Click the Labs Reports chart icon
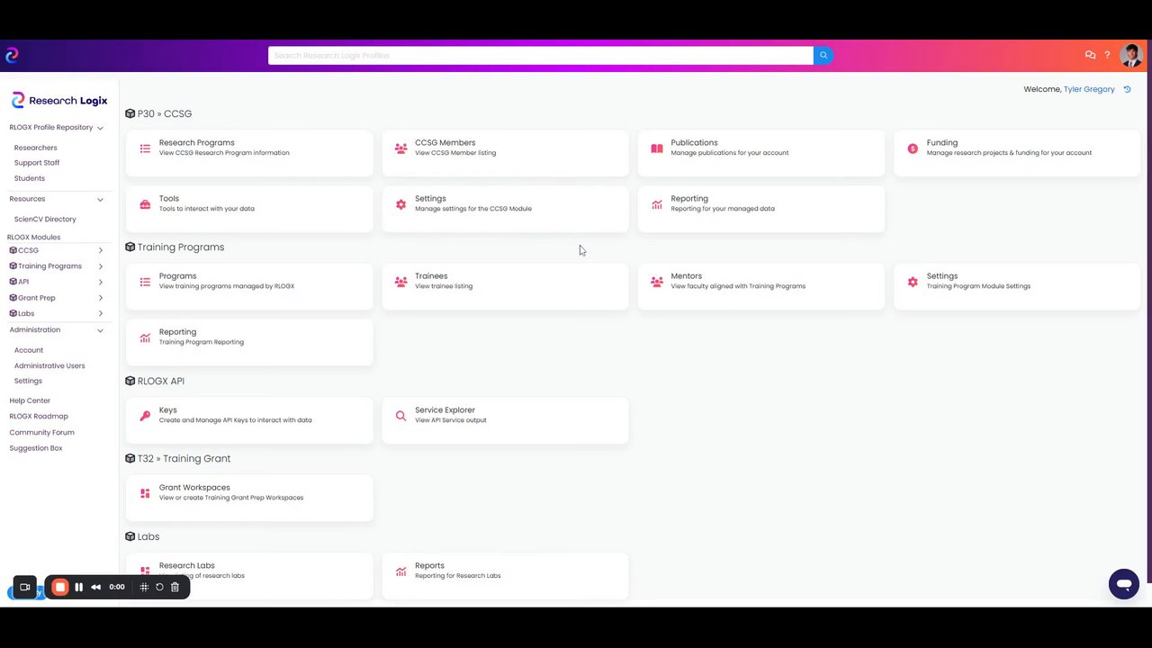 (400, 571)
